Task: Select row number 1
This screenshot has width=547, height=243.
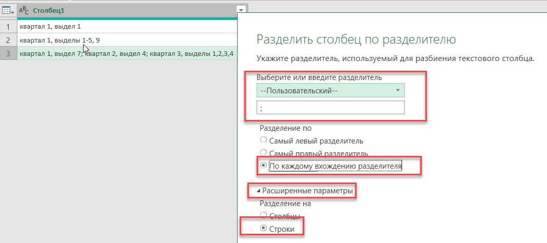Action: [8, 26]
